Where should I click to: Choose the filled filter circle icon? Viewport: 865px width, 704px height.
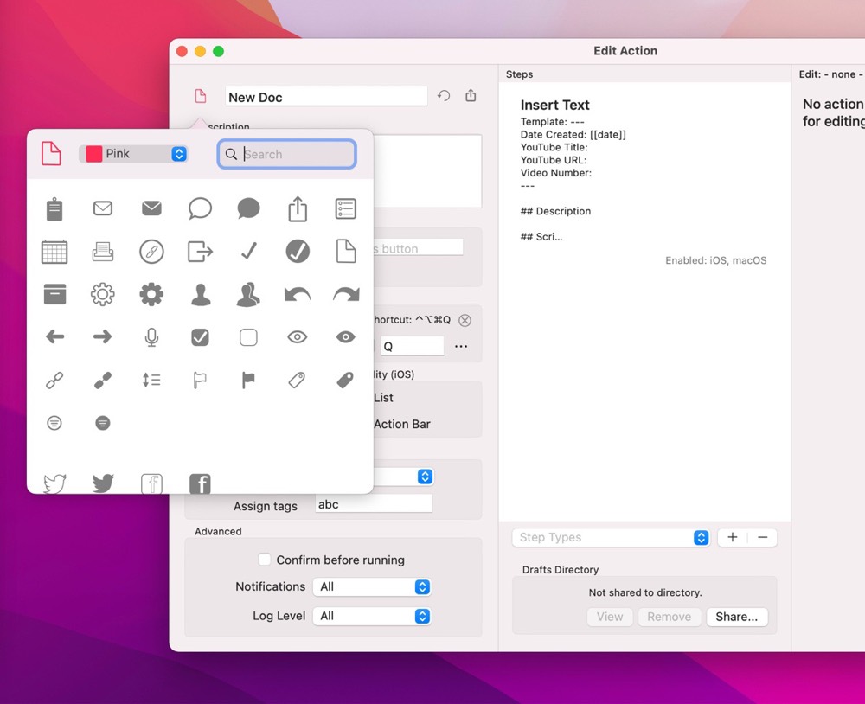(103, 423)
